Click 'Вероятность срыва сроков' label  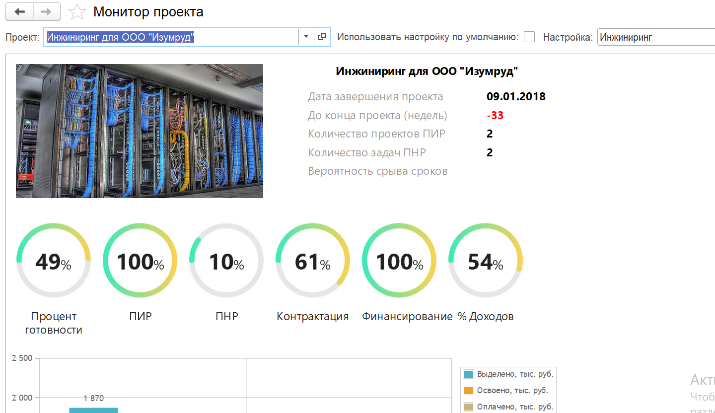377,171
